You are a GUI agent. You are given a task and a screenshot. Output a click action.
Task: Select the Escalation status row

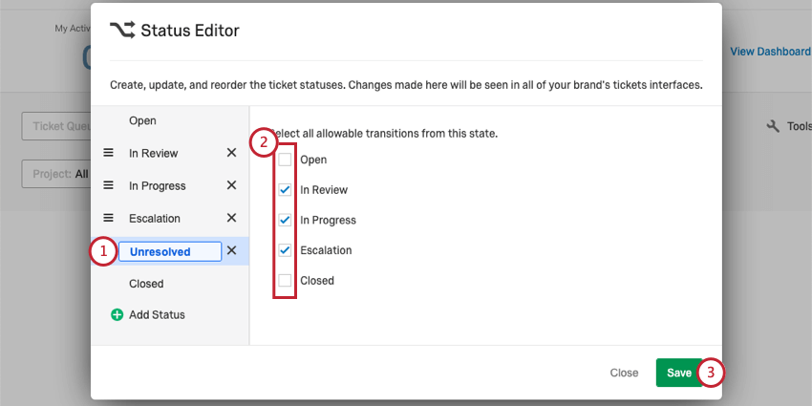pos(170,219)
